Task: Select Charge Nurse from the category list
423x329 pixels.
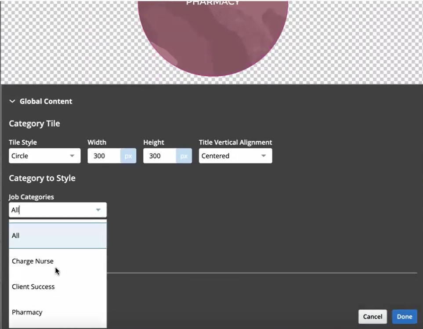Action: 58,261
